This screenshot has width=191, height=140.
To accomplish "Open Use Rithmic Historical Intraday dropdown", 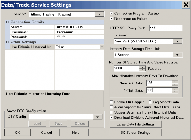I will [x=102, y=47].
